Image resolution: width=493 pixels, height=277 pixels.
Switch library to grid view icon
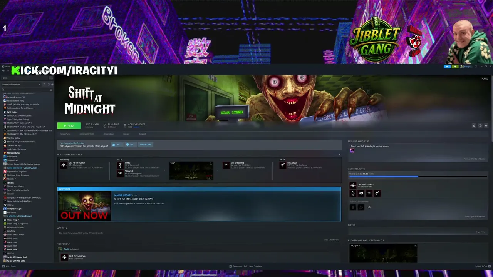coord(51,78)
